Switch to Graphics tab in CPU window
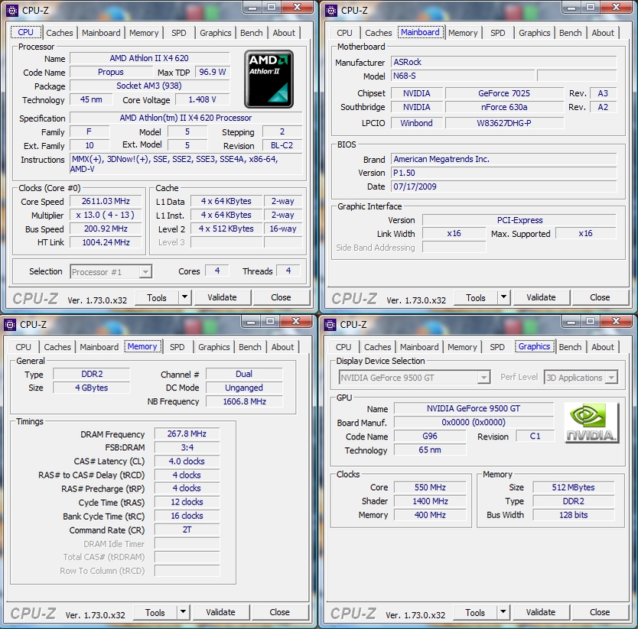This screenshot has height=629, width=638. tap(215, 33)
